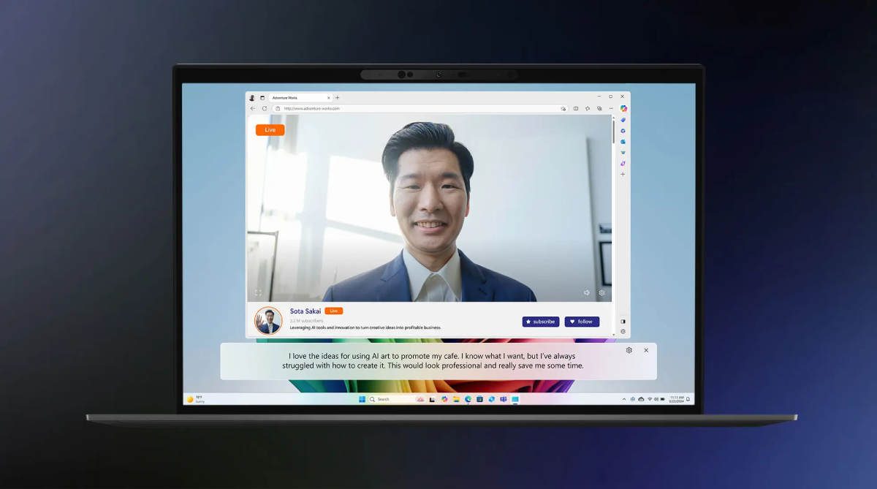Click the add-to-sidebar plus icon

click(x=623, y=174)
